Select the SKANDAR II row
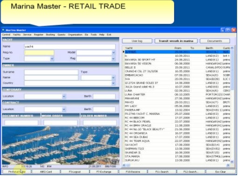The height and width of the screenshot is (176, 238). (x=177, y=153)
